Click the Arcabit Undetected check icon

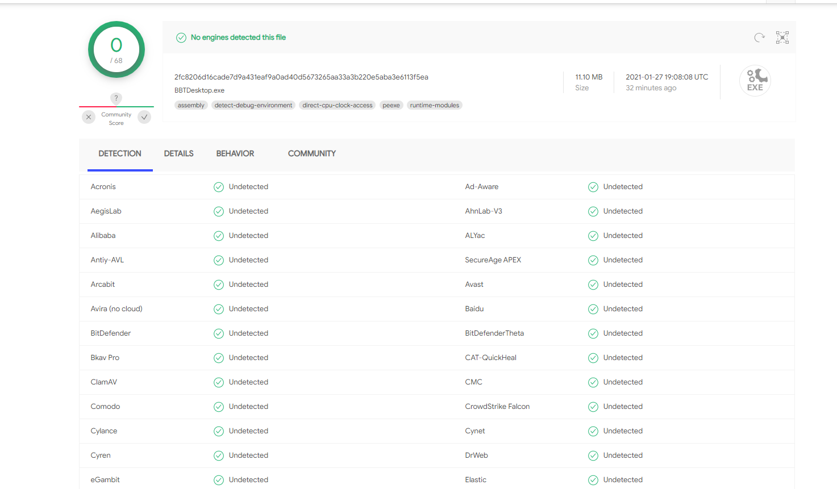(219, 285)
